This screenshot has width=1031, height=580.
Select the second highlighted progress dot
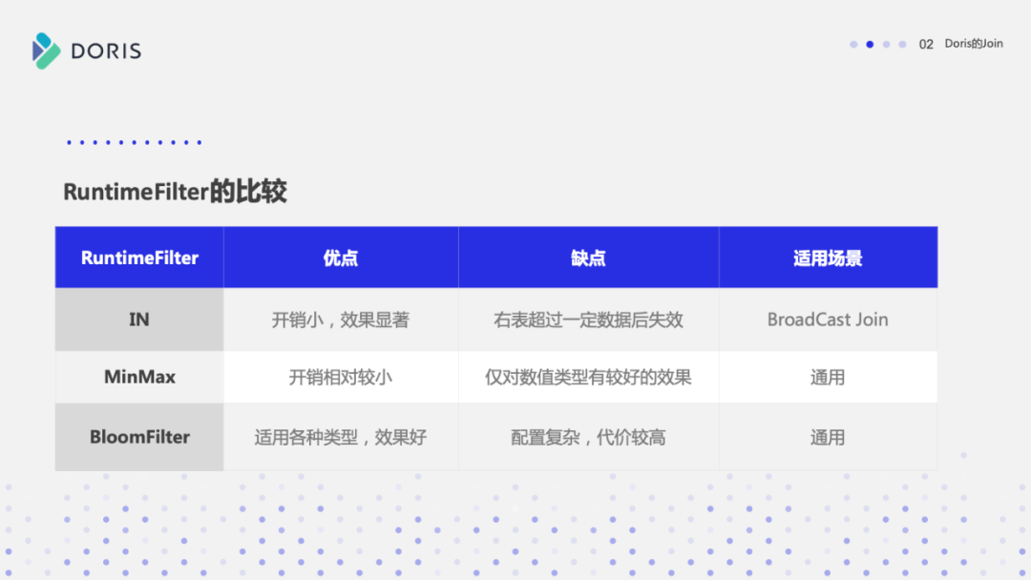[x=870, y=44]
